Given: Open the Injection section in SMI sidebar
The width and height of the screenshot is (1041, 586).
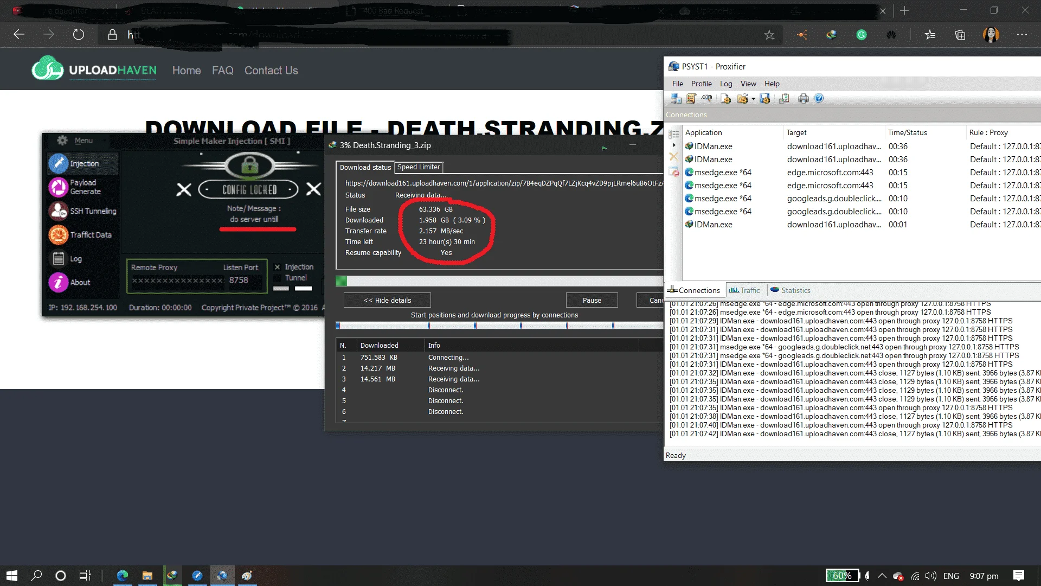Looking at the screenshot, I should click(82, 163).
